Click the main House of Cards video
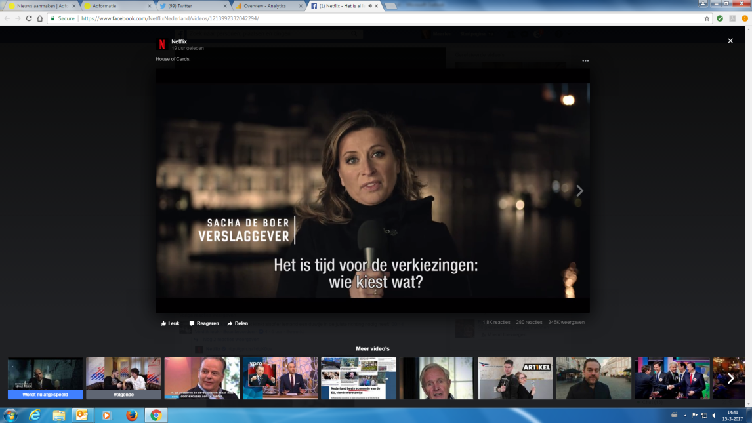The image size is (752, 423). tap(373, 191)
